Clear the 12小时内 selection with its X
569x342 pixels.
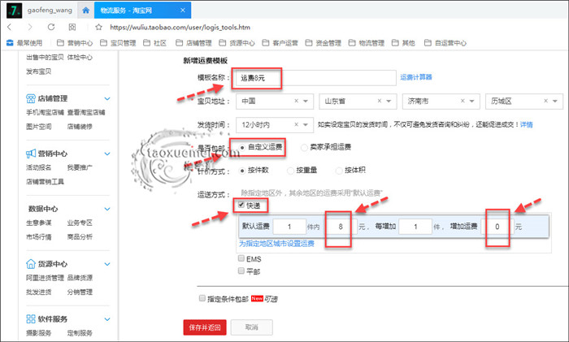tap(296, 124)
